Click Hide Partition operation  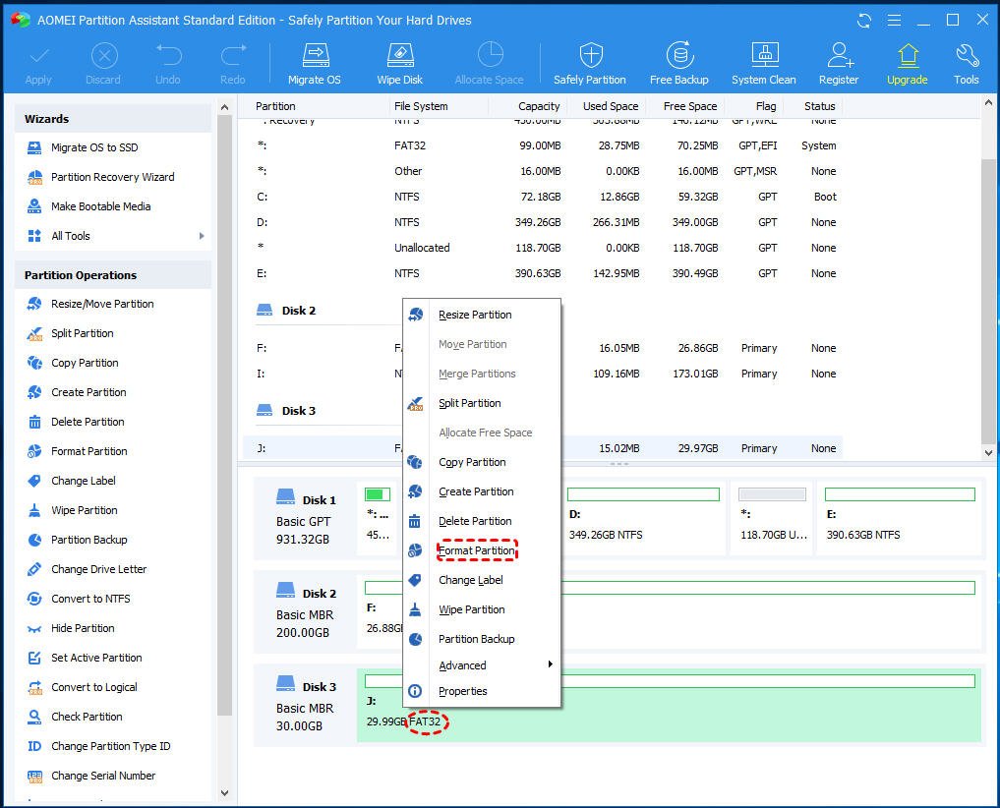pos(83,628)
